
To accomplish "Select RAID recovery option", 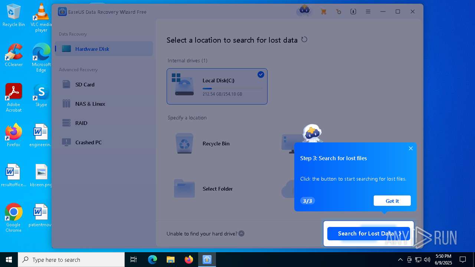I will coord(104,123).
